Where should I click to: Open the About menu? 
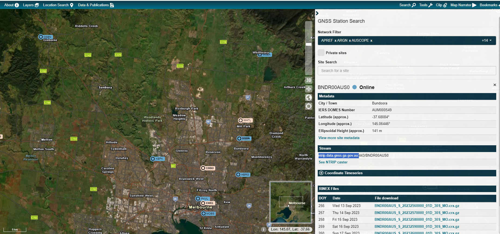(x=11, y=5)
